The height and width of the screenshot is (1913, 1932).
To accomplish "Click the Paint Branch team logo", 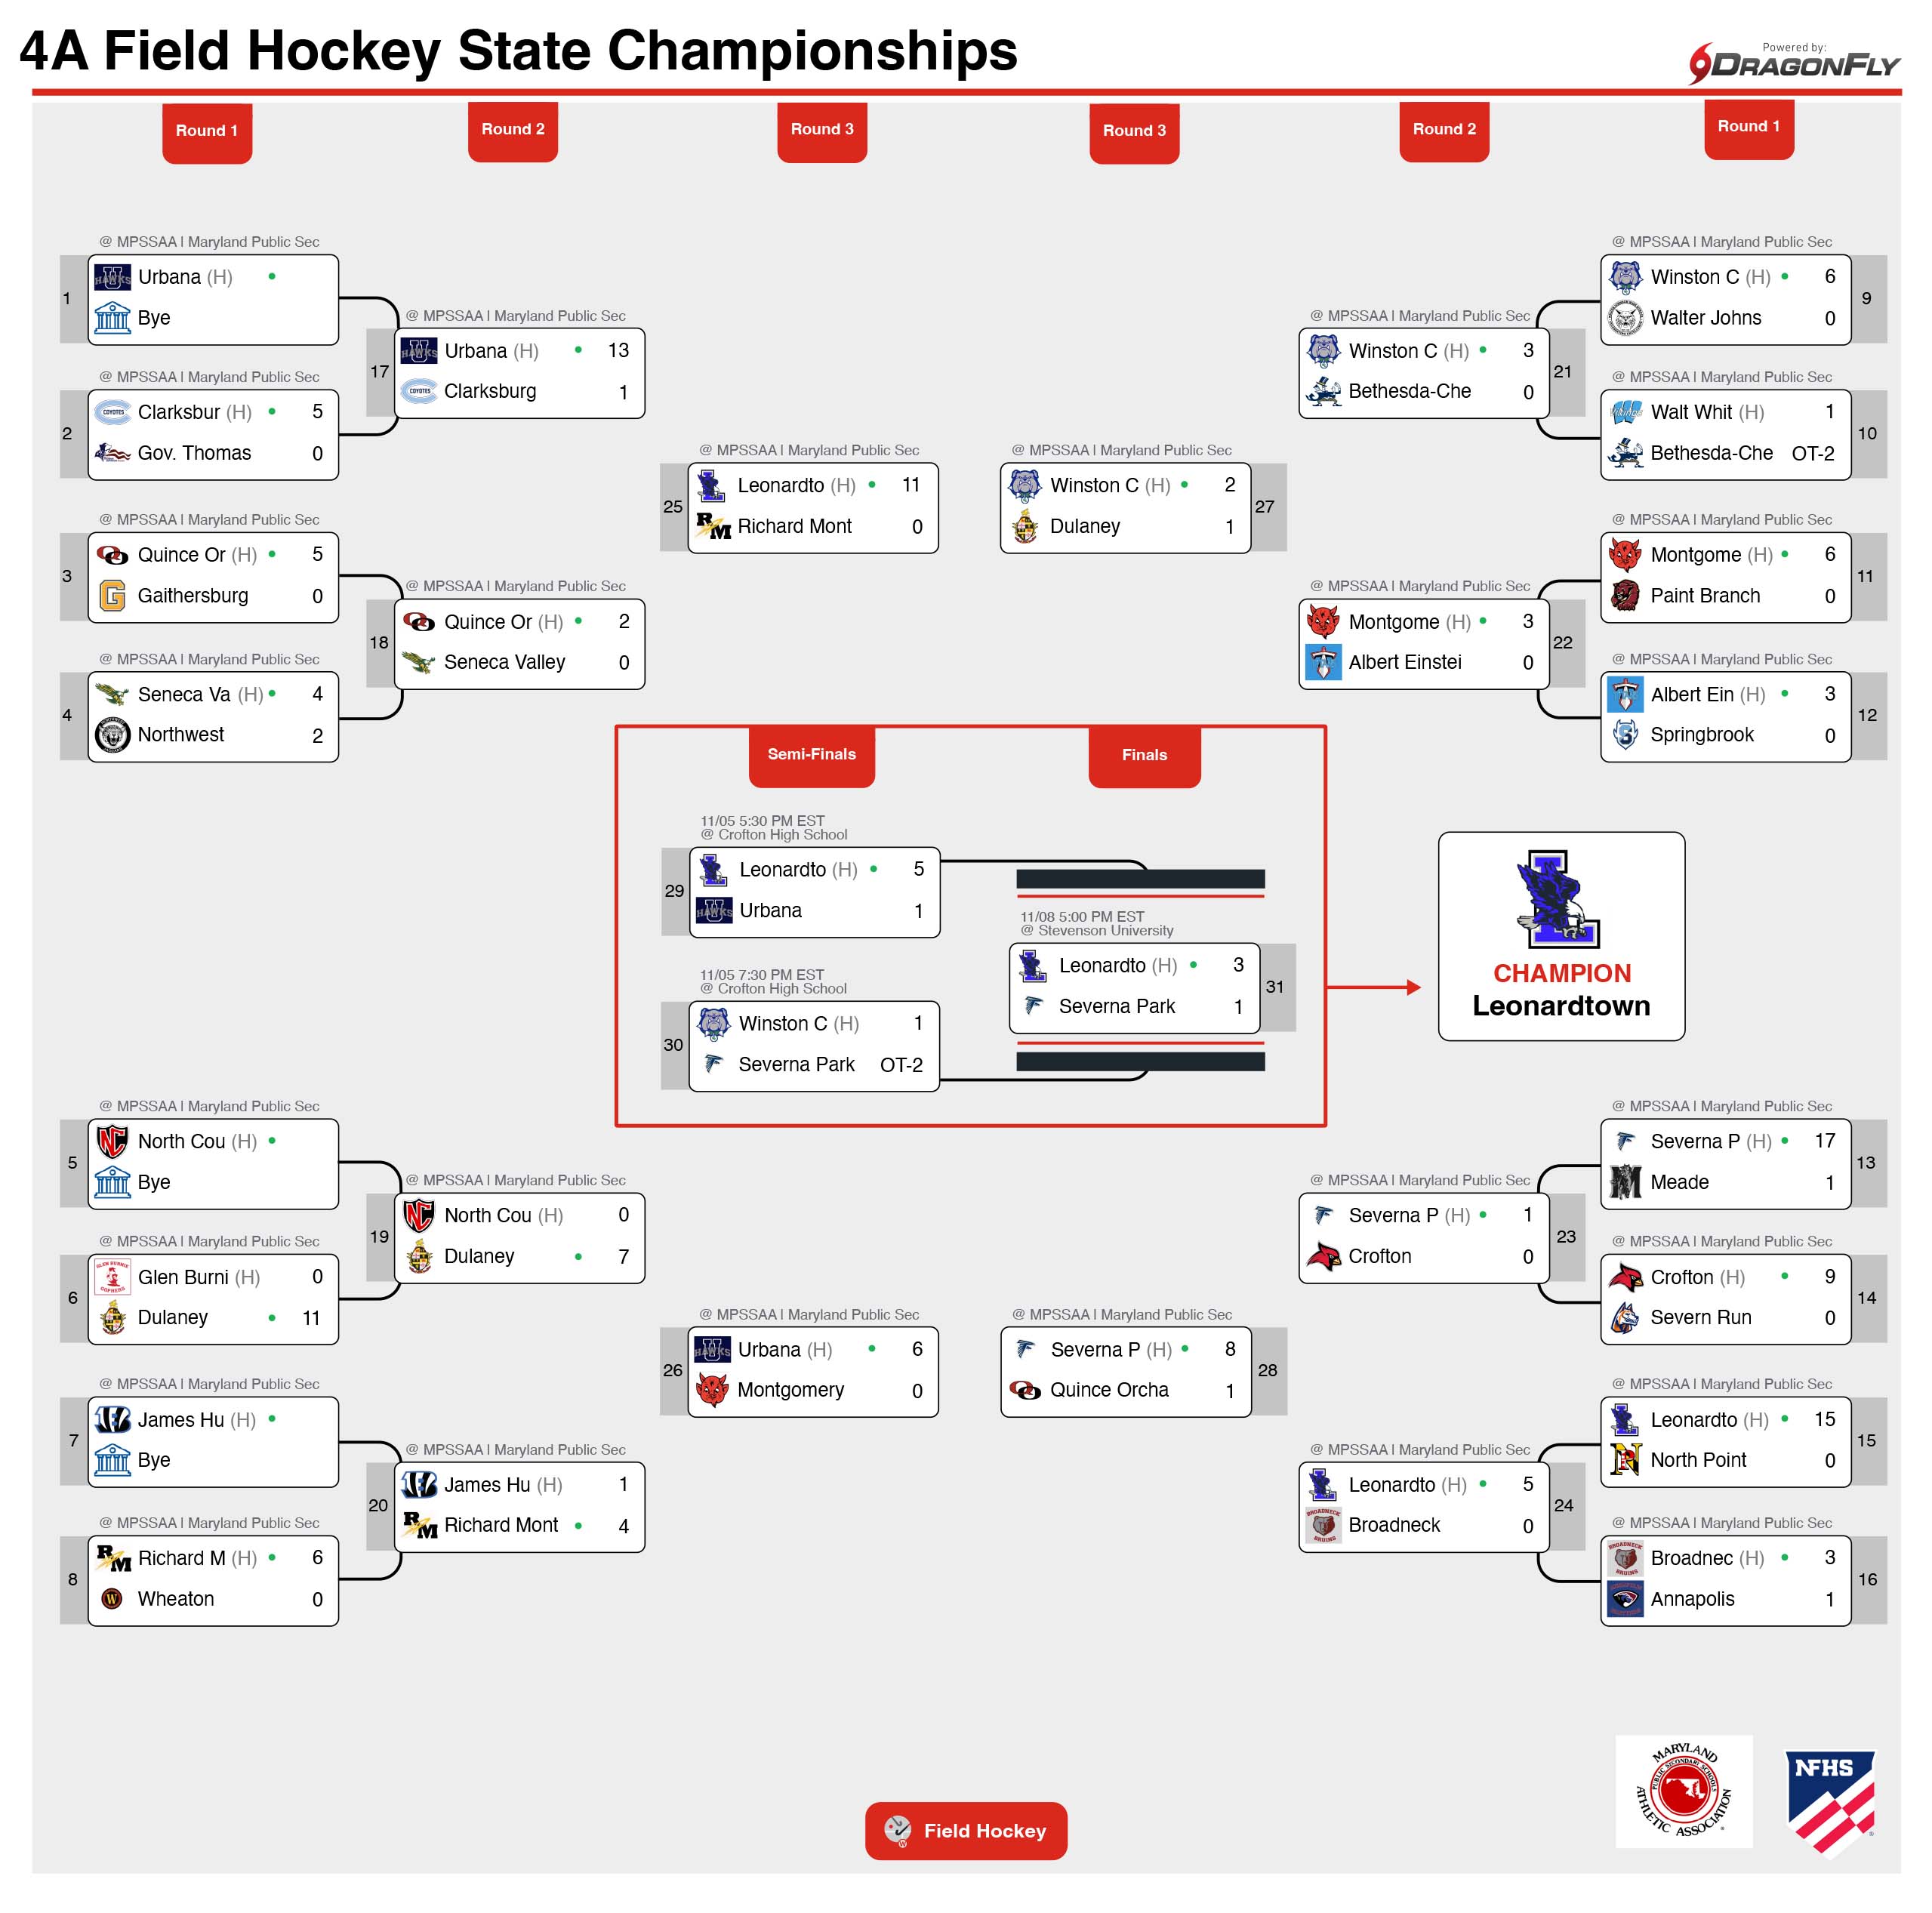I will (1625, 596).
